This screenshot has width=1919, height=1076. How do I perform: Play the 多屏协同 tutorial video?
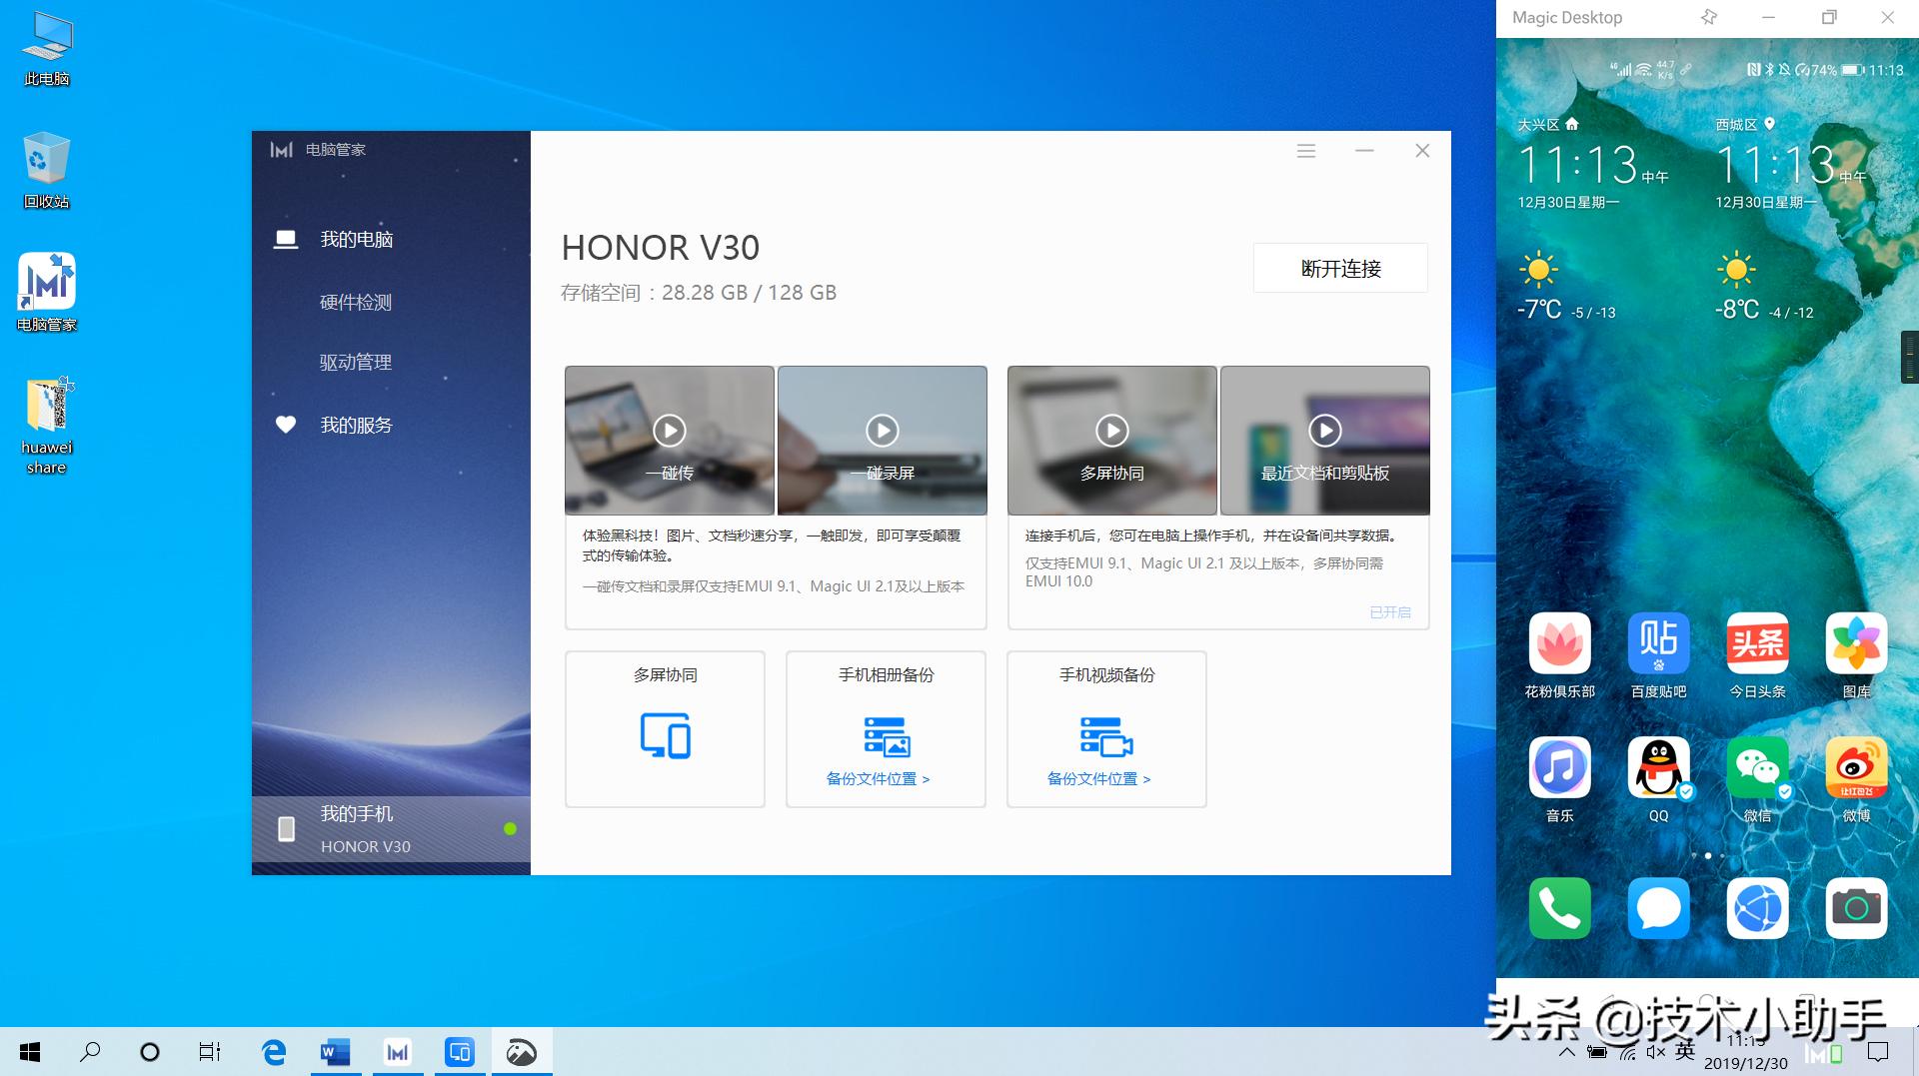pos(1112,431)
